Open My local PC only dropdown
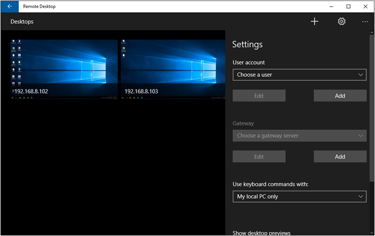 coord(299,197)
